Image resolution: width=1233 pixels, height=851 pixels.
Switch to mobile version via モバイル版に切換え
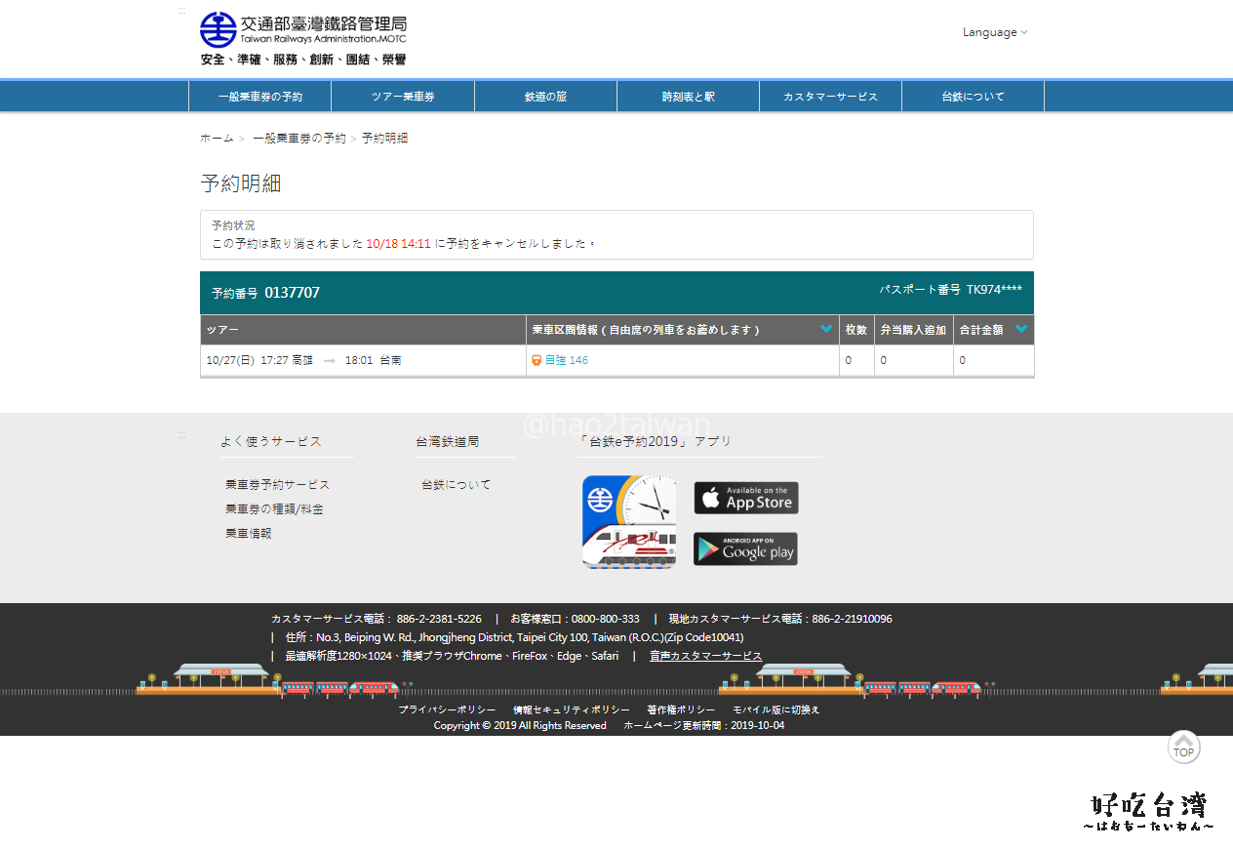click(x=776, y=709)
